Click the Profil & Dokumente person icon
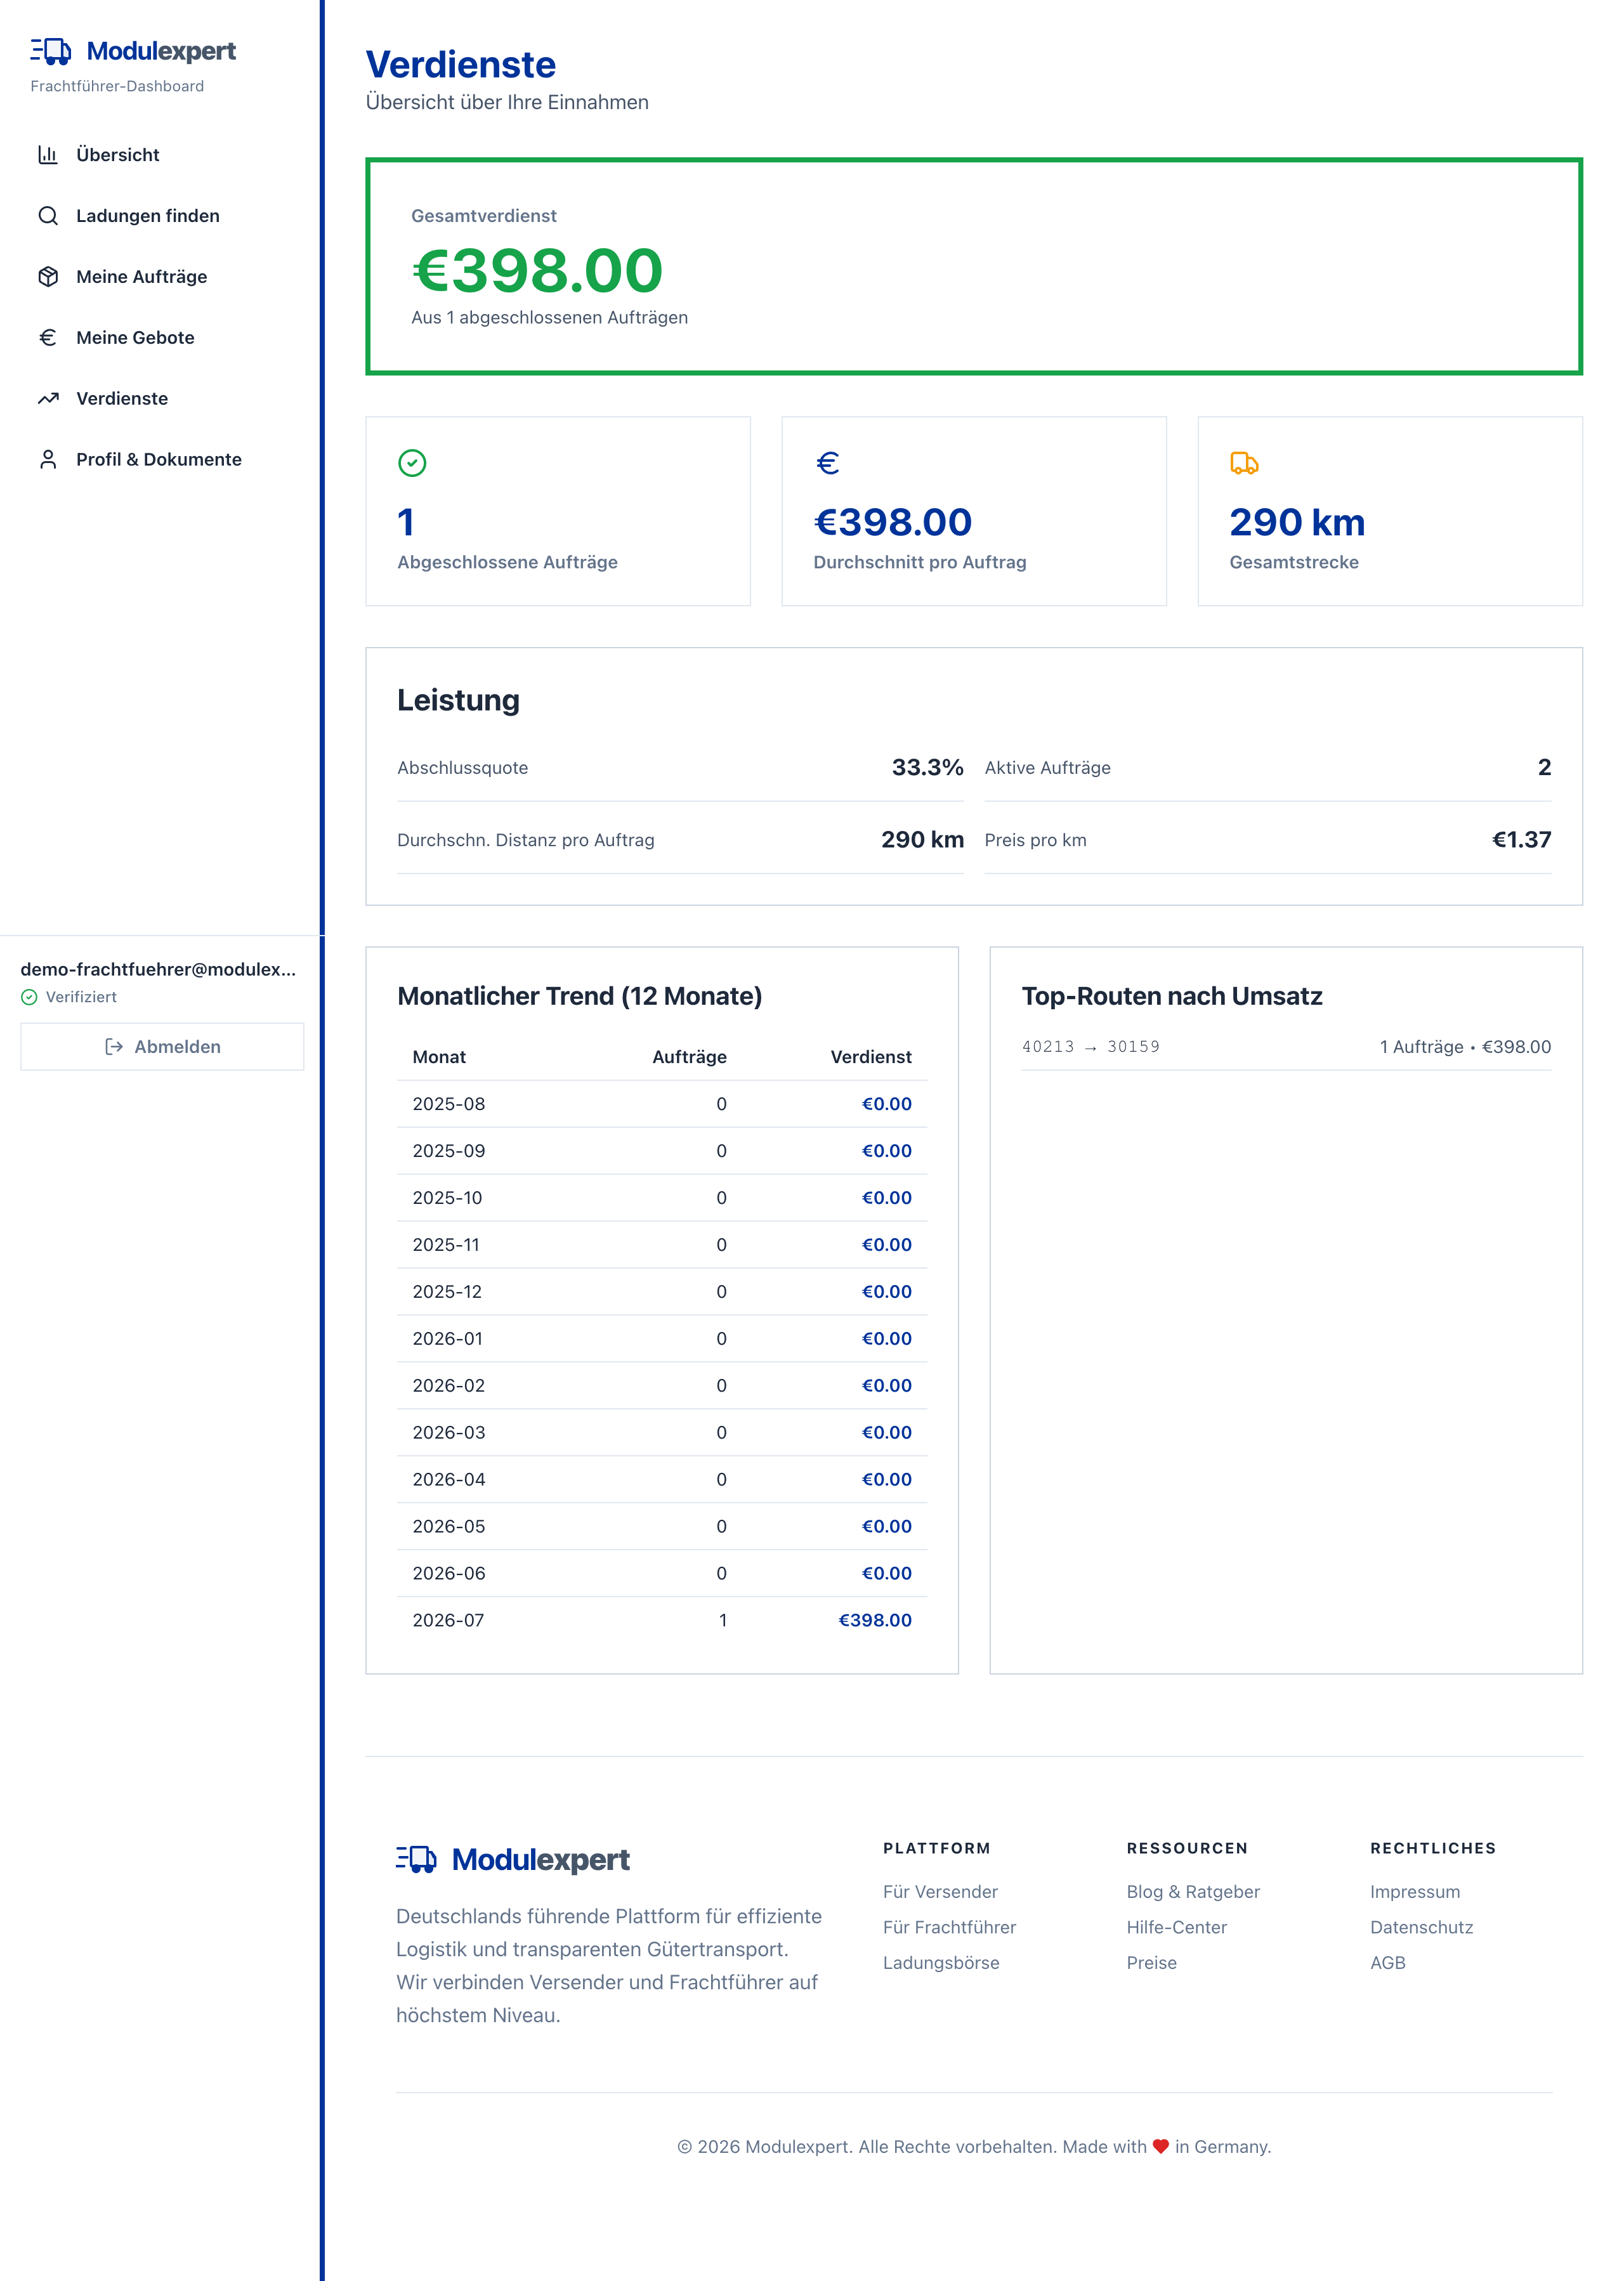This screenshot has height=2281, width=1624. [48, 460]
